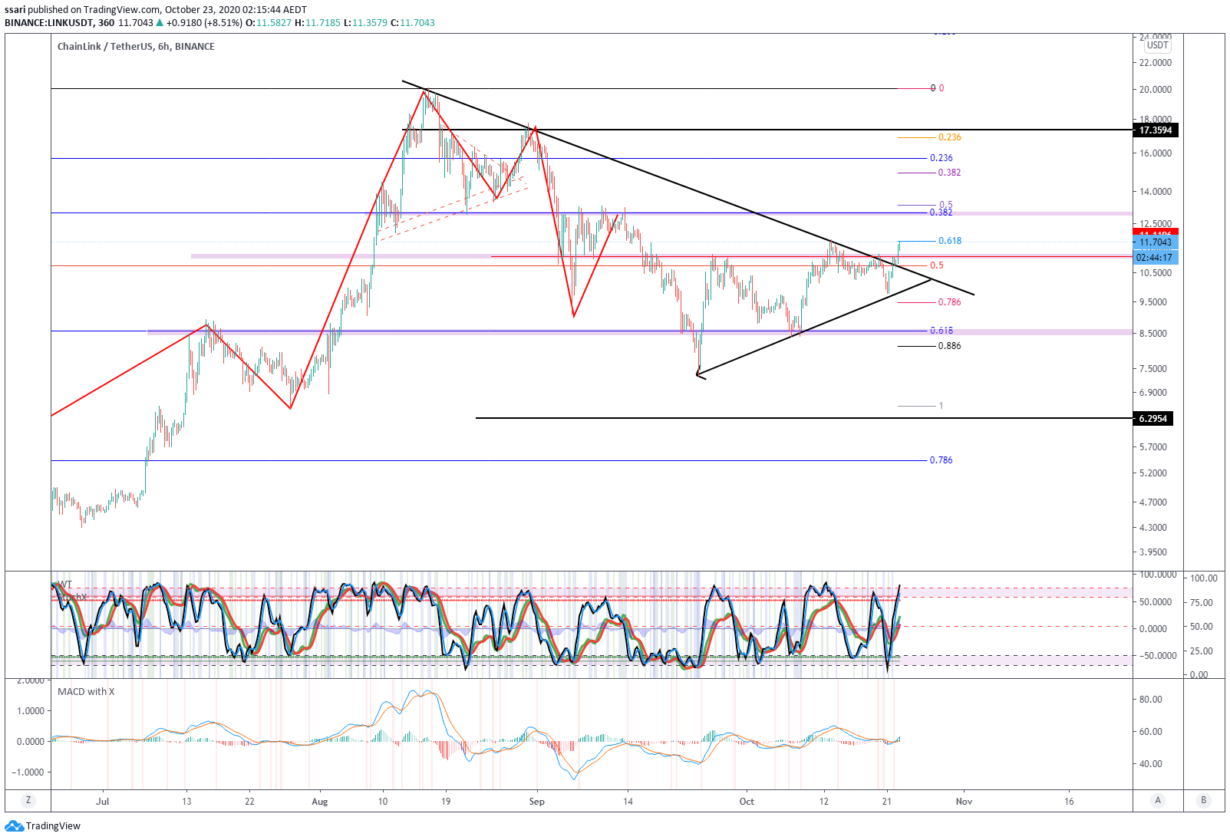1230x840 pixels.
Task: Click the Nov label on time axis
Action: pos(964,802)
